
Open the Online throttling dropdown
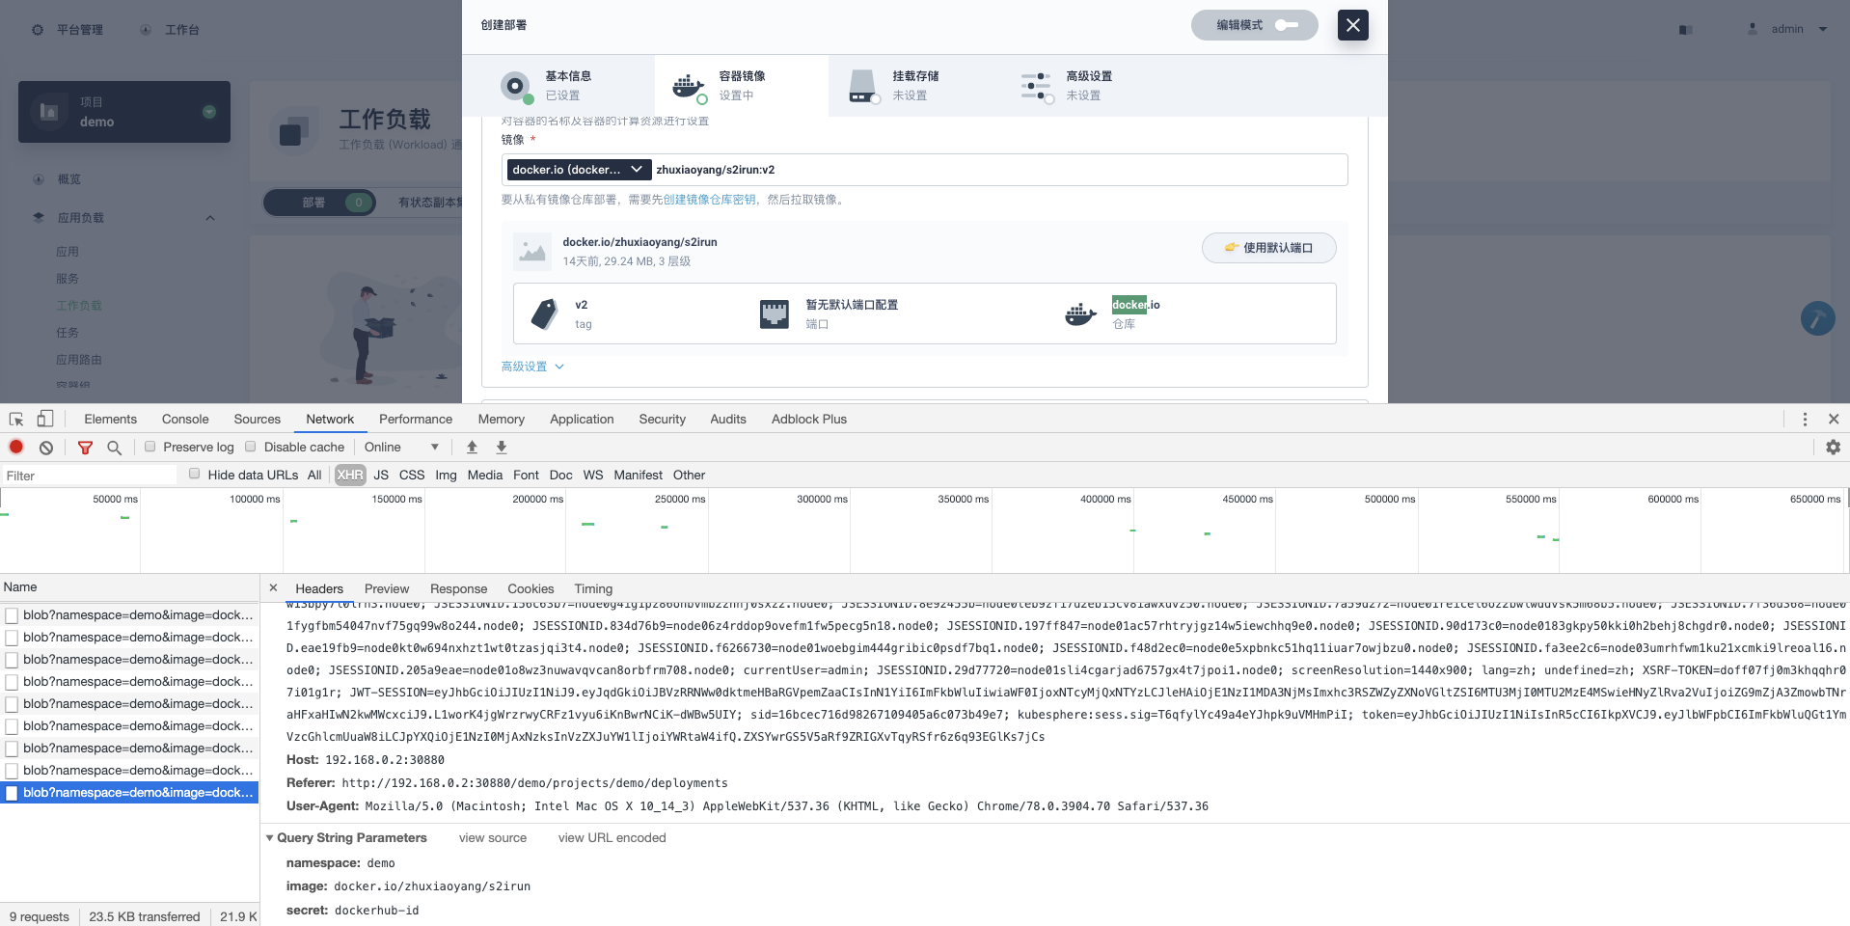tap(399, 447)
